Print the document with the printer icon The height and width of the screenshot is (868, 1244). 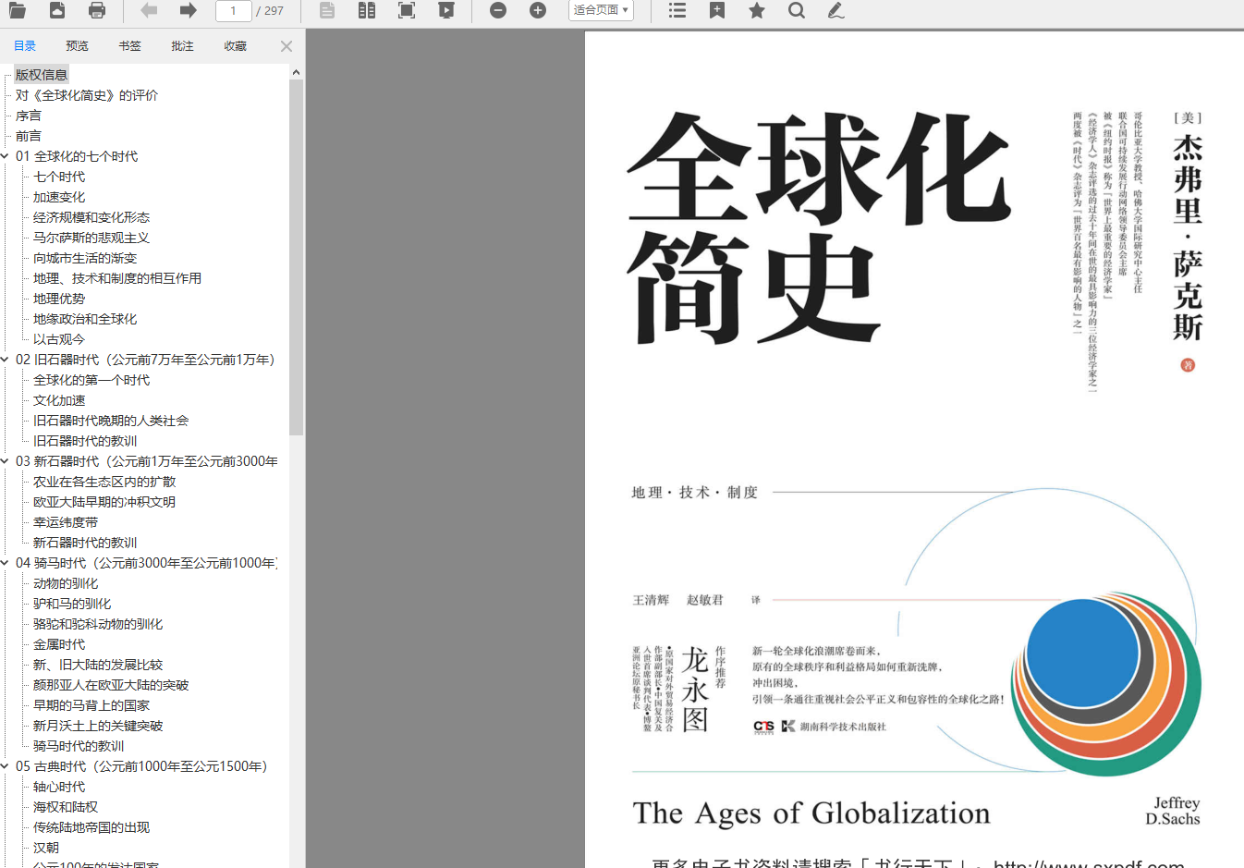coord(97,10)
